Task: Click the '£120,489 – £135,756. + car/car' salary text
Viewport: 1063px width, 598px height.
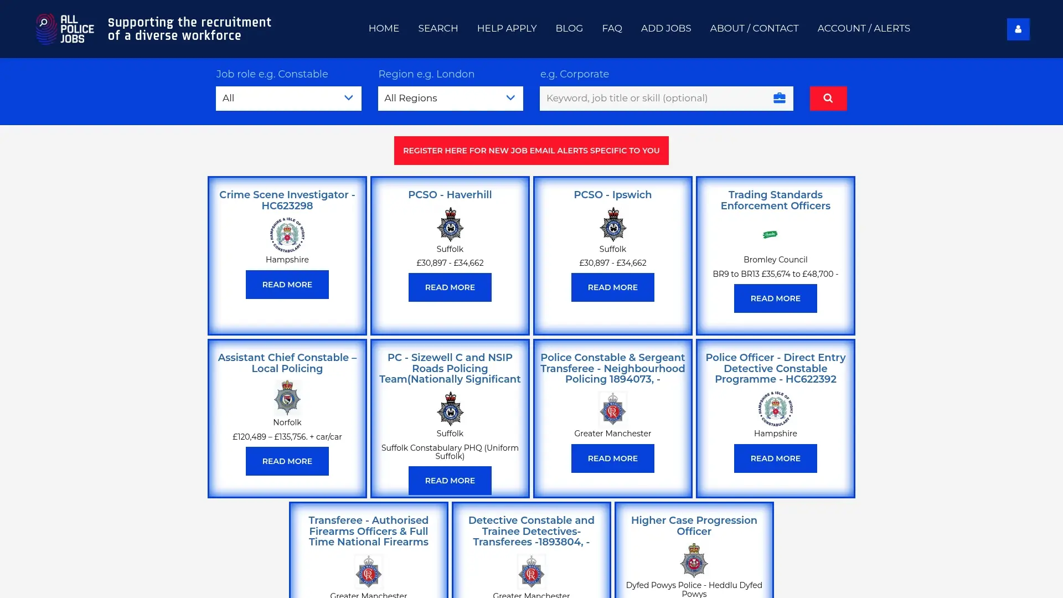Action: pos(287,437)
